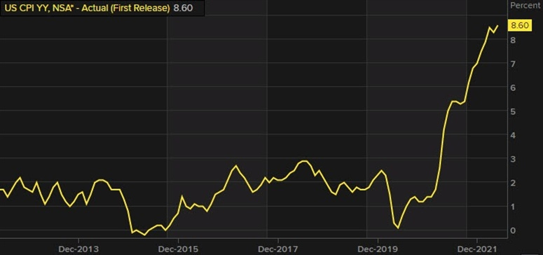543x255 pixels.
Task: Click the 0 tick on the y-axis
Action: 513,230
